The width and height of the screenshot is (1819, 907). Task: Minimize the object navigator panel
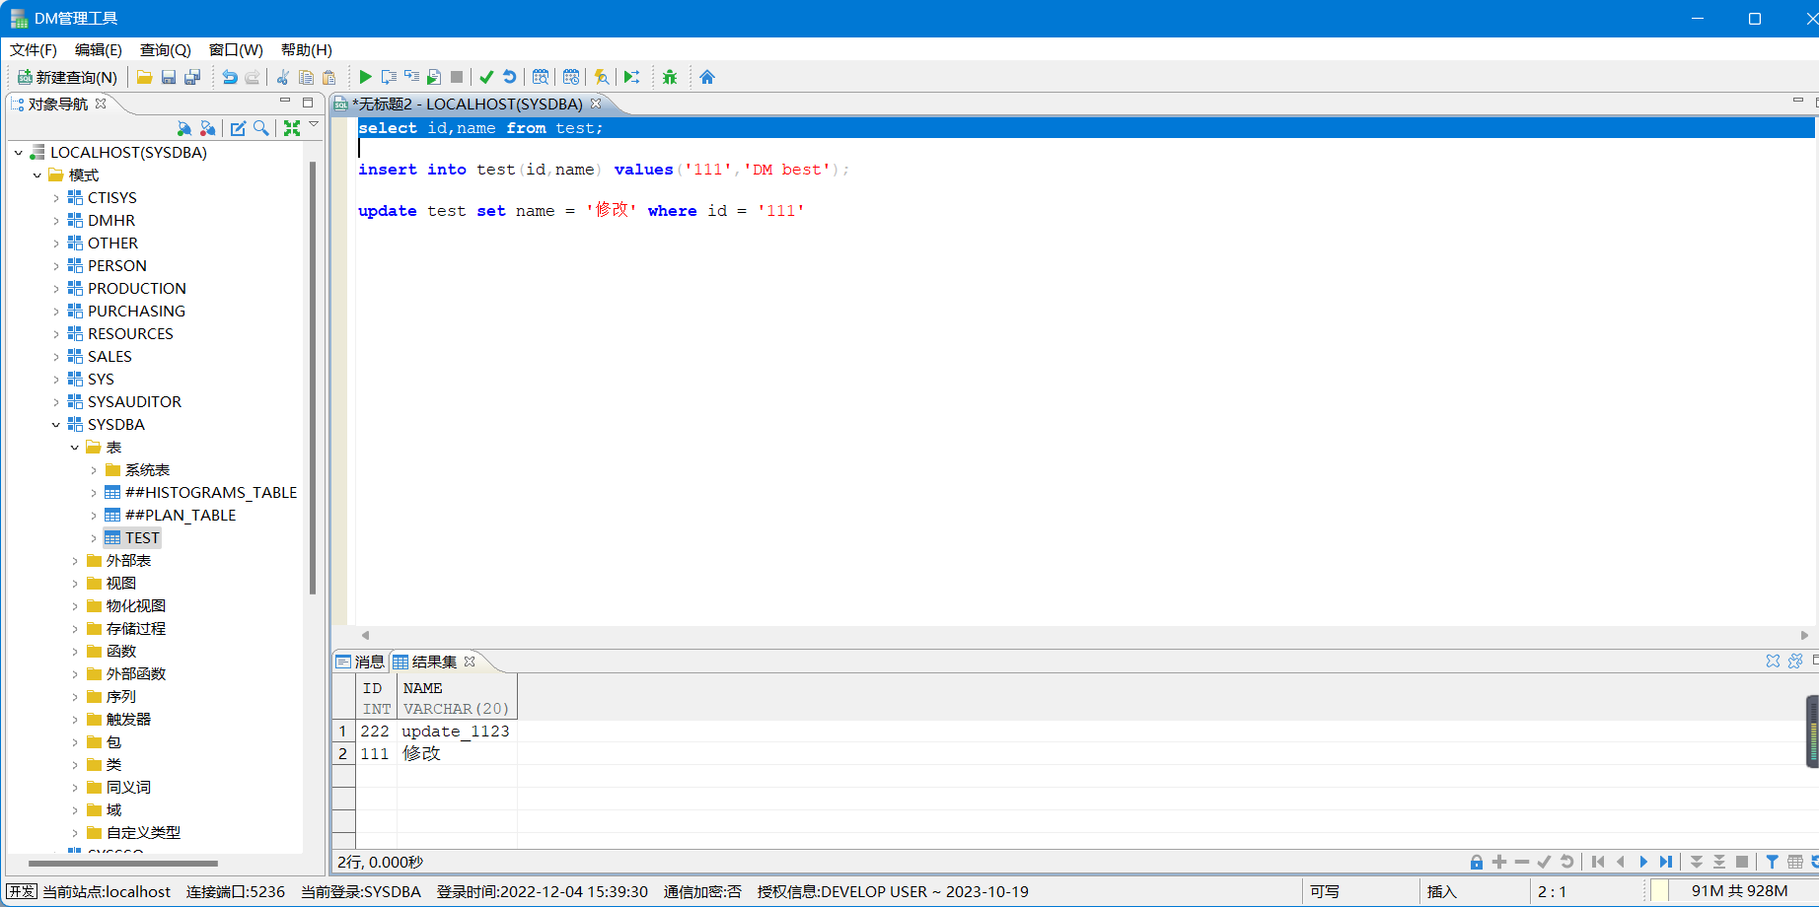[285, 102]
